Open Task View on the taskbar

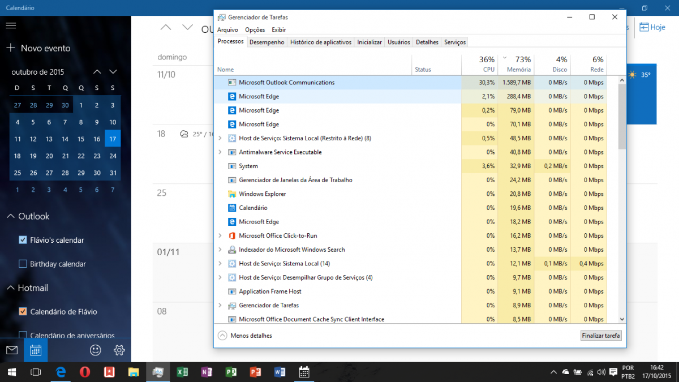coord(35,372)
